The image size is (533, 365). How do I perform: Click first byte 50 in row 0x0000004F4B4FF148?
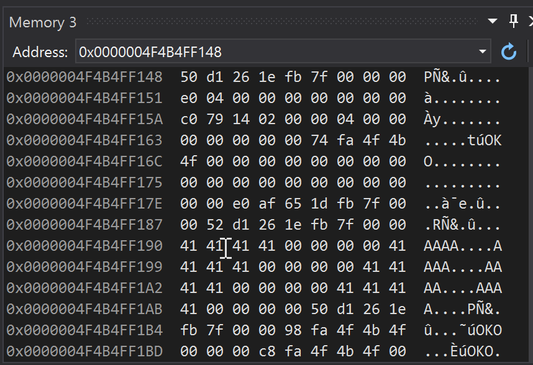187,77
